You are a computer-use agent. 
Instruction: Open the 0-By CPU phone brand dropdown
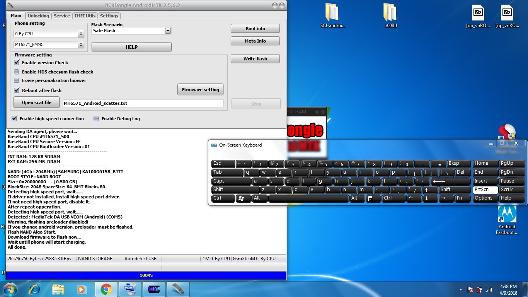click(49, 34)
